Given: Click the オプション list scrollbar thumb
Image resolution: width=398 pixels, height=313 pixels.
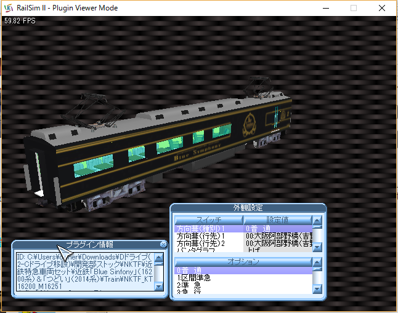Looking at the screenshot, I should [317, 269].
